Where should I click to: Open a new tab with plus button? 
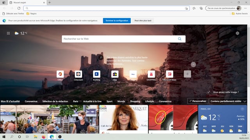50,3
